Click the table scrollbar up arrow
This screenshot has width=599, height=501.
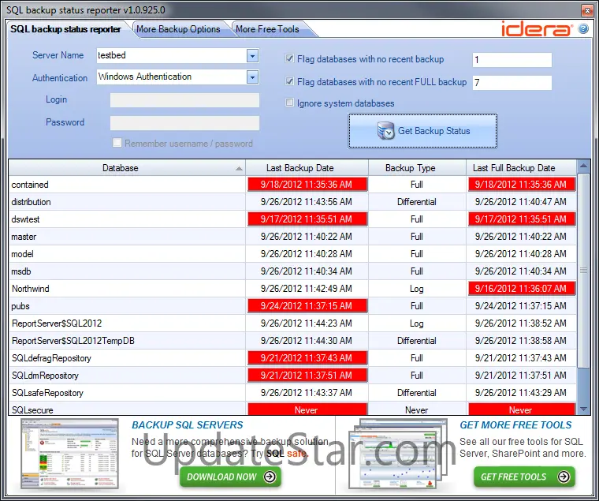point(583,166)
